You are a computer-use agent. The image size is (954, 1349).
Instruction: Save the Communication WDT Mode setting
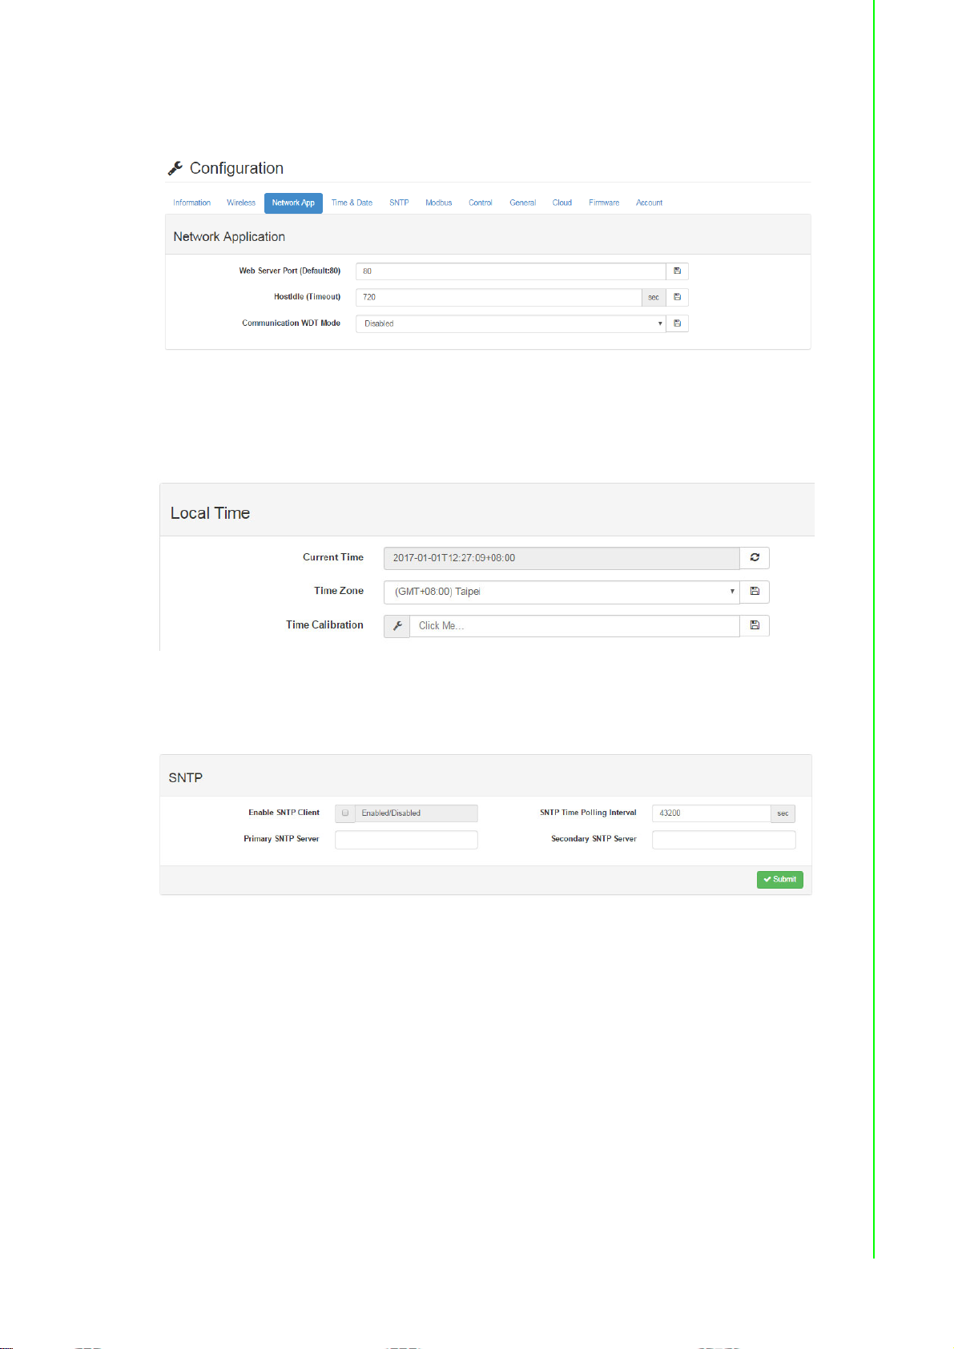click(677, 323)
